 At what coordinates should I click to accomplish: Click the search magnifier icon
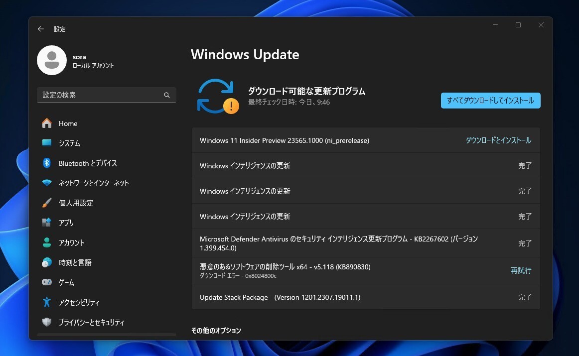coord(167,95)
